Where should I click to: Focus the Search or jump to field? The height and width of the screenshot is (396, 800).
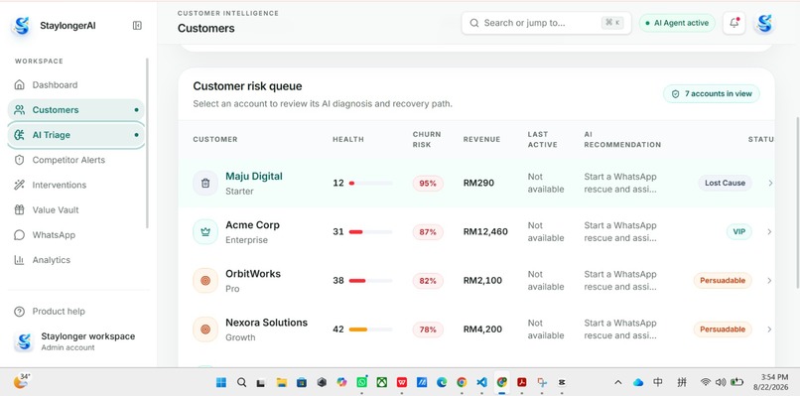coord(546,23)
